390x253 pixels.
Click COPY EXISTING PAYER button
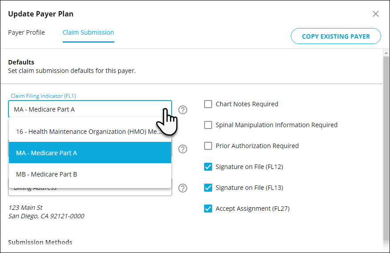click(336, 36)
